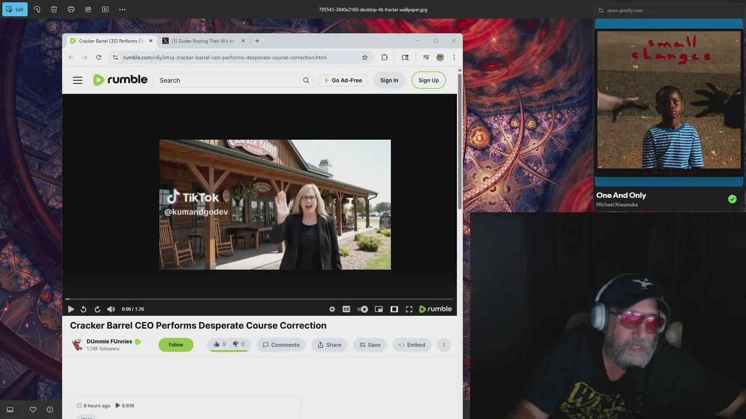Enter fullscreen on the video
Viewport: 746px width, 419px height.
click(x=409, y=309)
